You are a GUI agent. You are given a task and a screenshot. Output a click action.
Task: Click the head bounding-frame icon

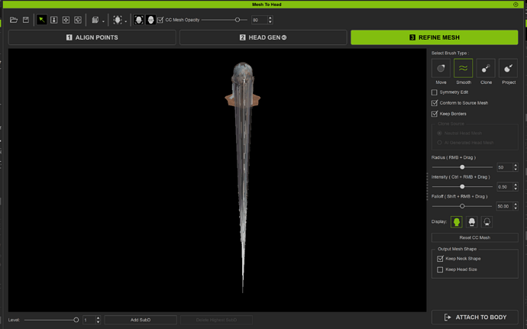coord(118,20)
